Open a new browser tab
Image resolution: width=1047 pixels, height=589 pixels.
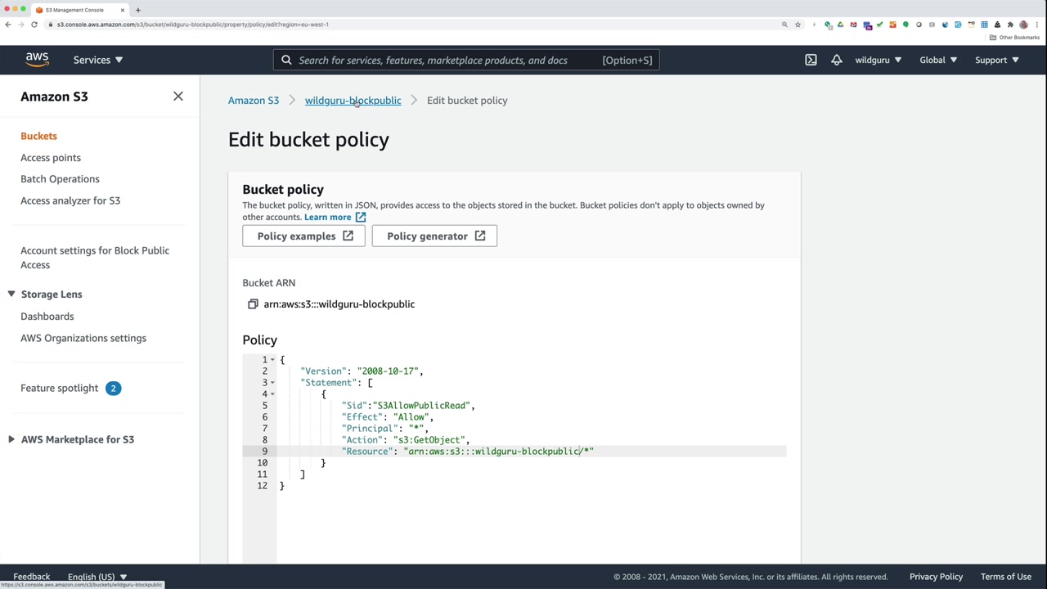pos(138,10)
